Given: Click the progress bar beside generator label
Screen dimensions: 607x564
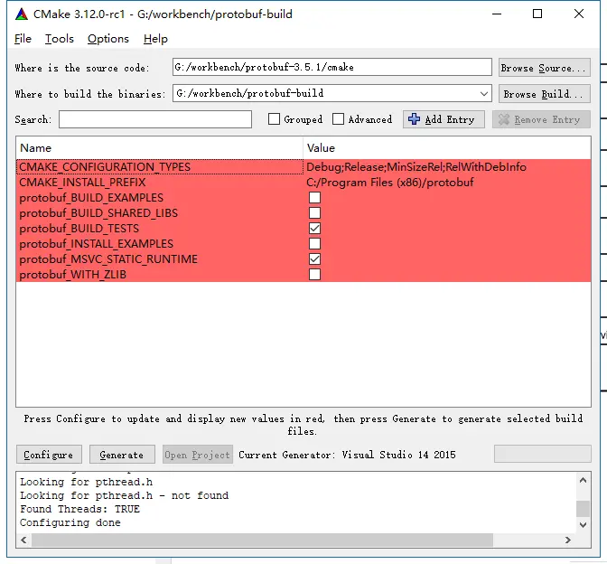Looking at the screenshot, I should [x=542, y=454].
